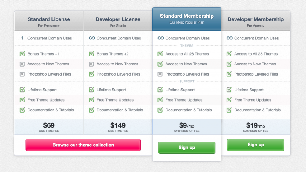Click the infinity icon under Developer Membership

[229, 38]
